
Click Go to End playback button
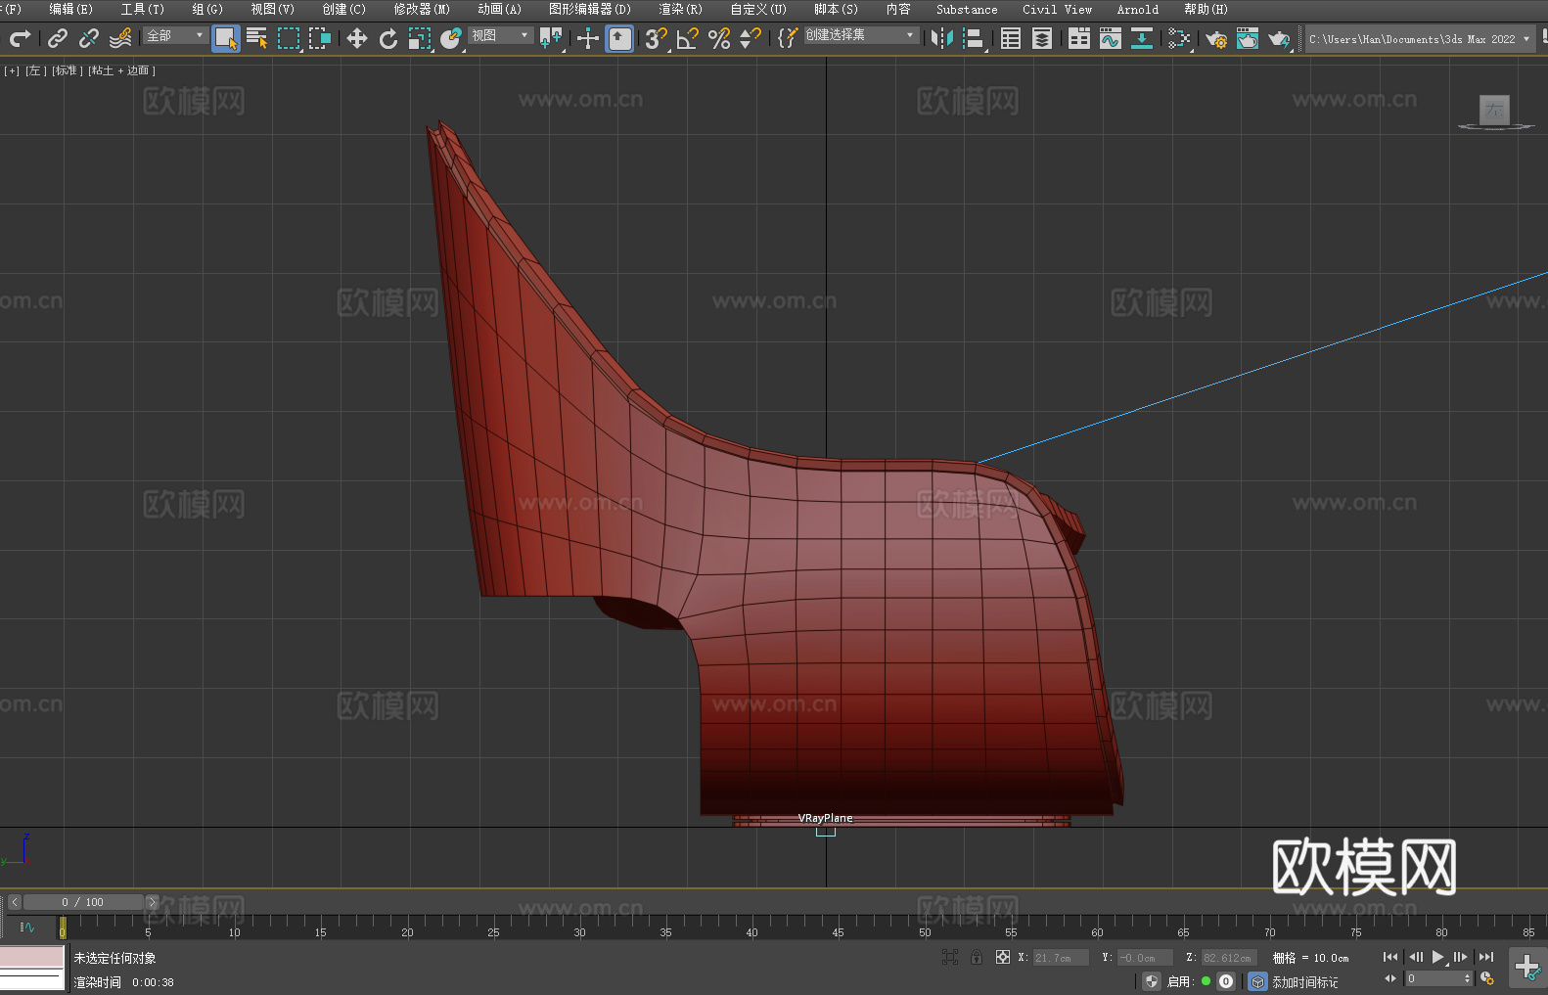click(1486, 957)
